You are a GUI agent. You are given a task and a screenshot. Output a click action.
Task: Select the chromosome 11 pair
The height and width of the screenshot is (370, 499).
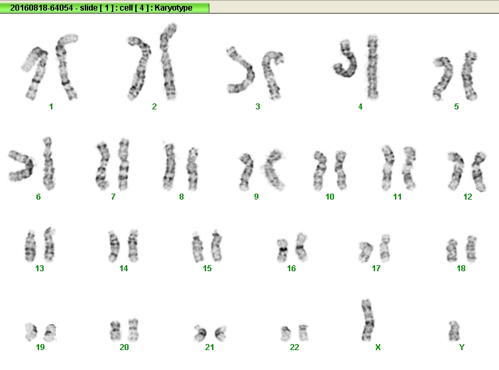click(399, 168)
